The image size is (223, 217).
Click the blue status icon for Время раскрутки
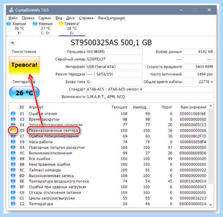[x=13, y=119]
